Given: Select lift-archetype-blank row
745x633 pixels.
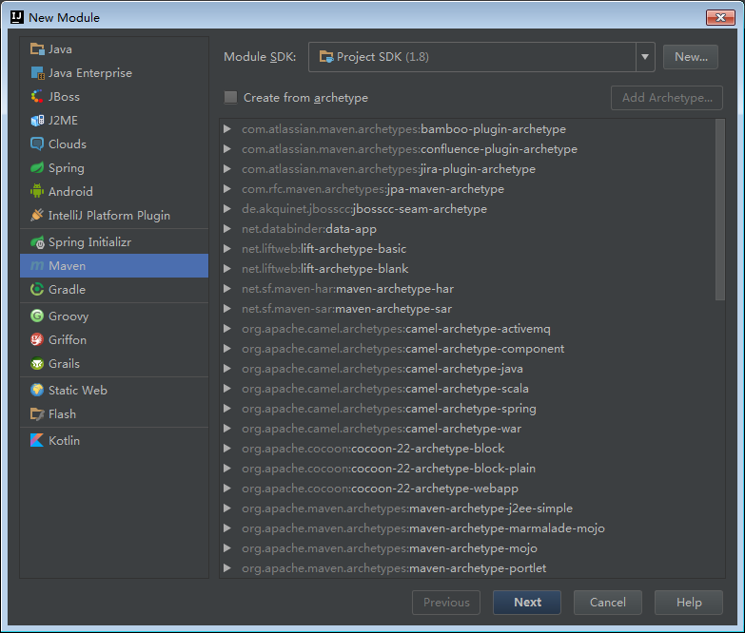Looking at the screenshot, I should (x=467, y=269).
